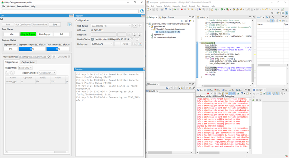Click the Bitstream file path field
289x158 pixels.
coord(104,35)
